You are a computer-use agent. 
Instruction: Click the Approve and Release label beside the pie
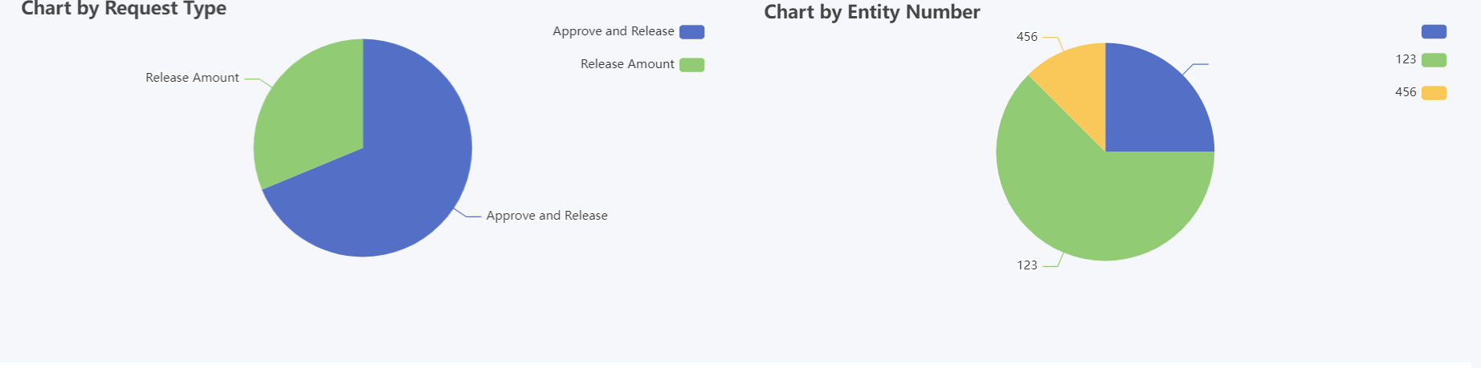tap(546, 216)
